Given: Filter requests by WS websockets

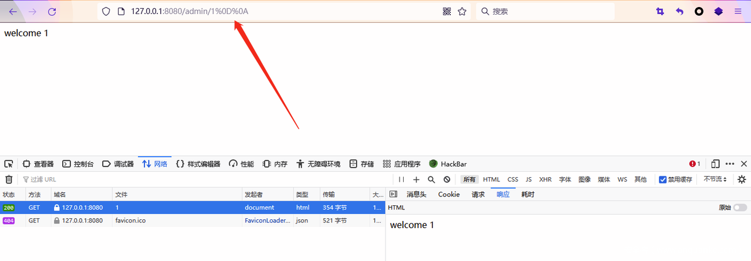Looking at the screenshot, I should pyautogui.click(x=622, y=179).
